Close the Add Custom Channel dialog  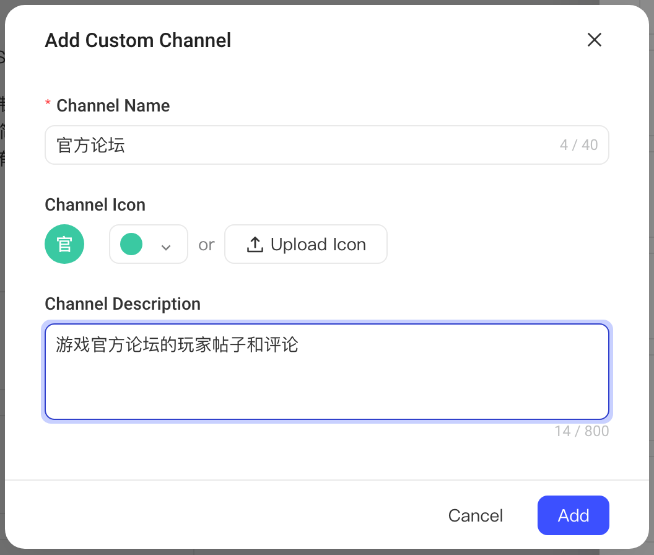[x=594, y=40]
